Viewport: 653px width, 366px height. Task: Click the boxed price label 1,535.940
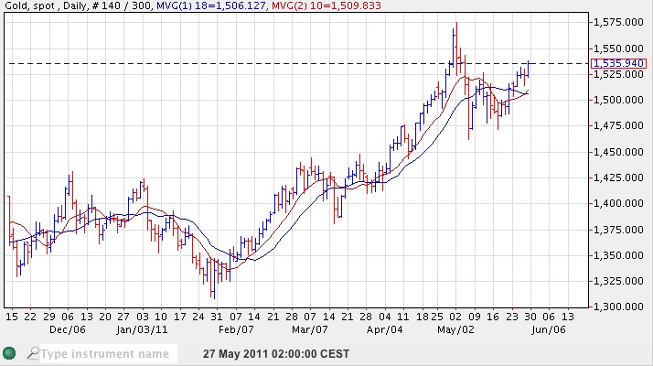click(x=618, y=63)
